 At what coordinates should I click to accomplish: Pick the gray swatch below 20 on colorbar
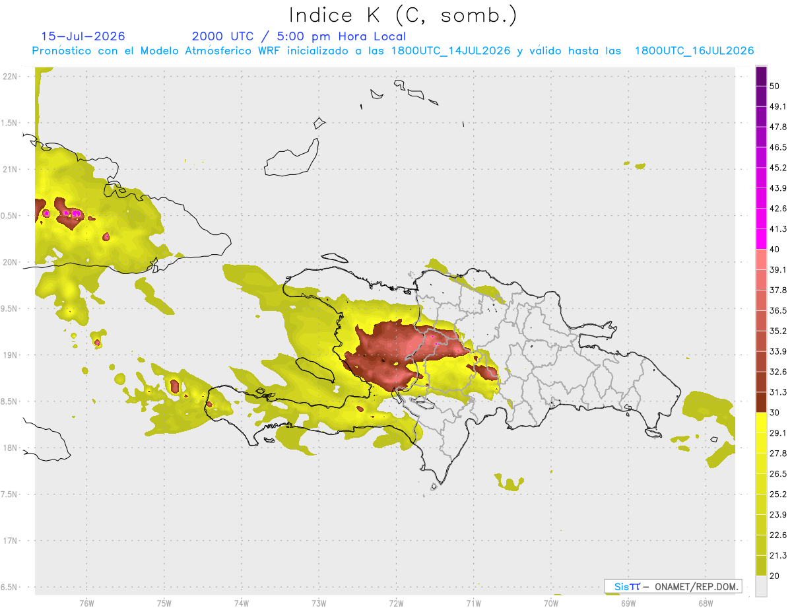(761, 586)
